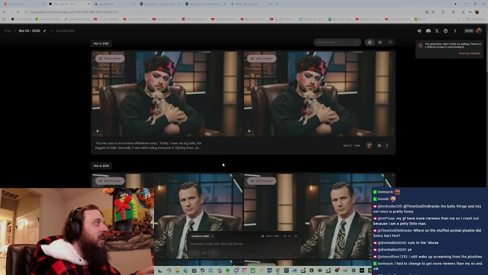Open File Explorer in the taskbar

coord(178,270)
